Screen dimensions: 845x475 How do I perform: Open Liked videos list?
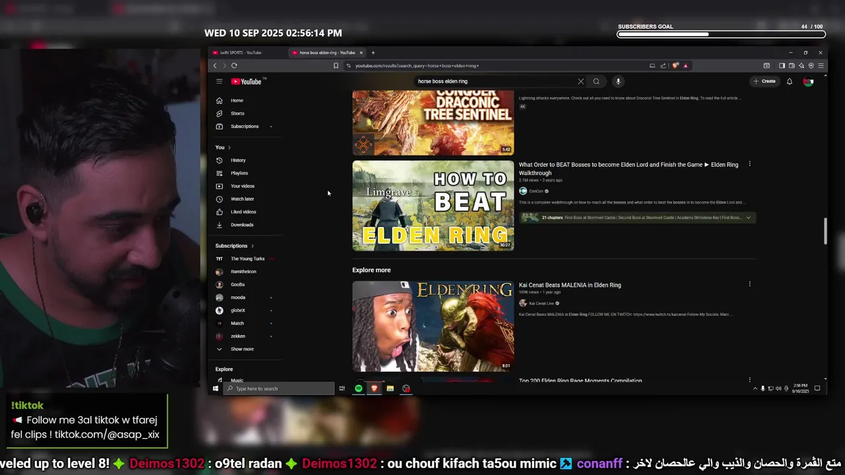point(244,212)
